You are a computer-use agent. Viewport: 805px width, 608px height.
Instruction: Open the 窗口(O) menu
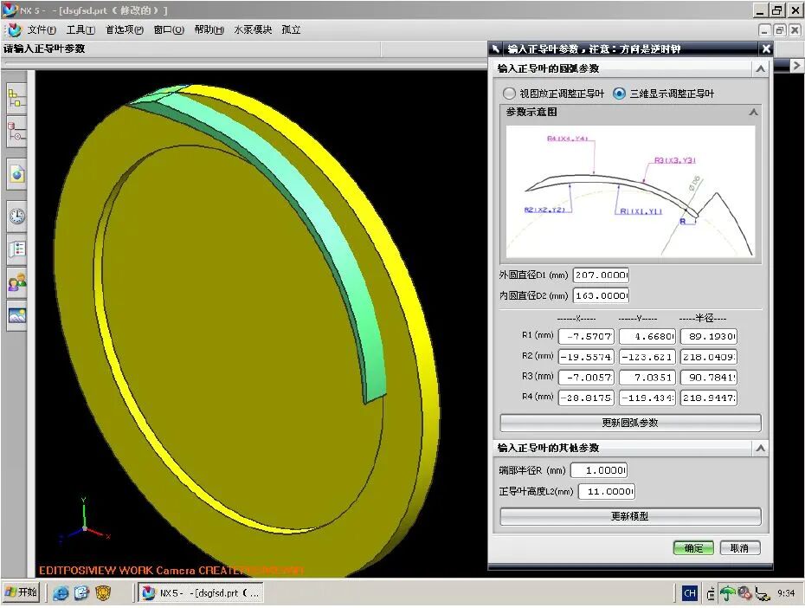coord(169,29)
